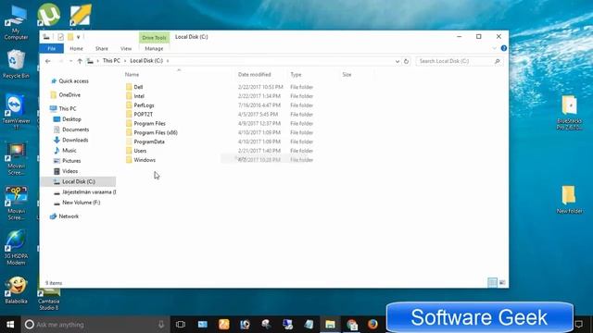Image resolution: width=593 pixels, height=333 pixels.
Task: Open the Windows Start menu
Action: click(x=10, y=325)
